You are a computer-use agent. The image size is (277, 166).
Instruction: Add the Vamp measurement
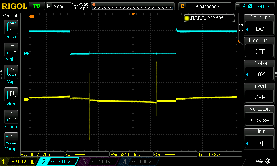[x=11, y=141]
